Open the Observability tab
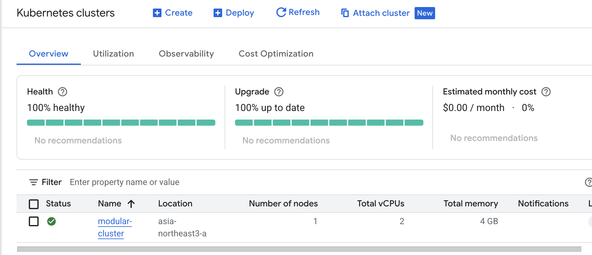 186,54
